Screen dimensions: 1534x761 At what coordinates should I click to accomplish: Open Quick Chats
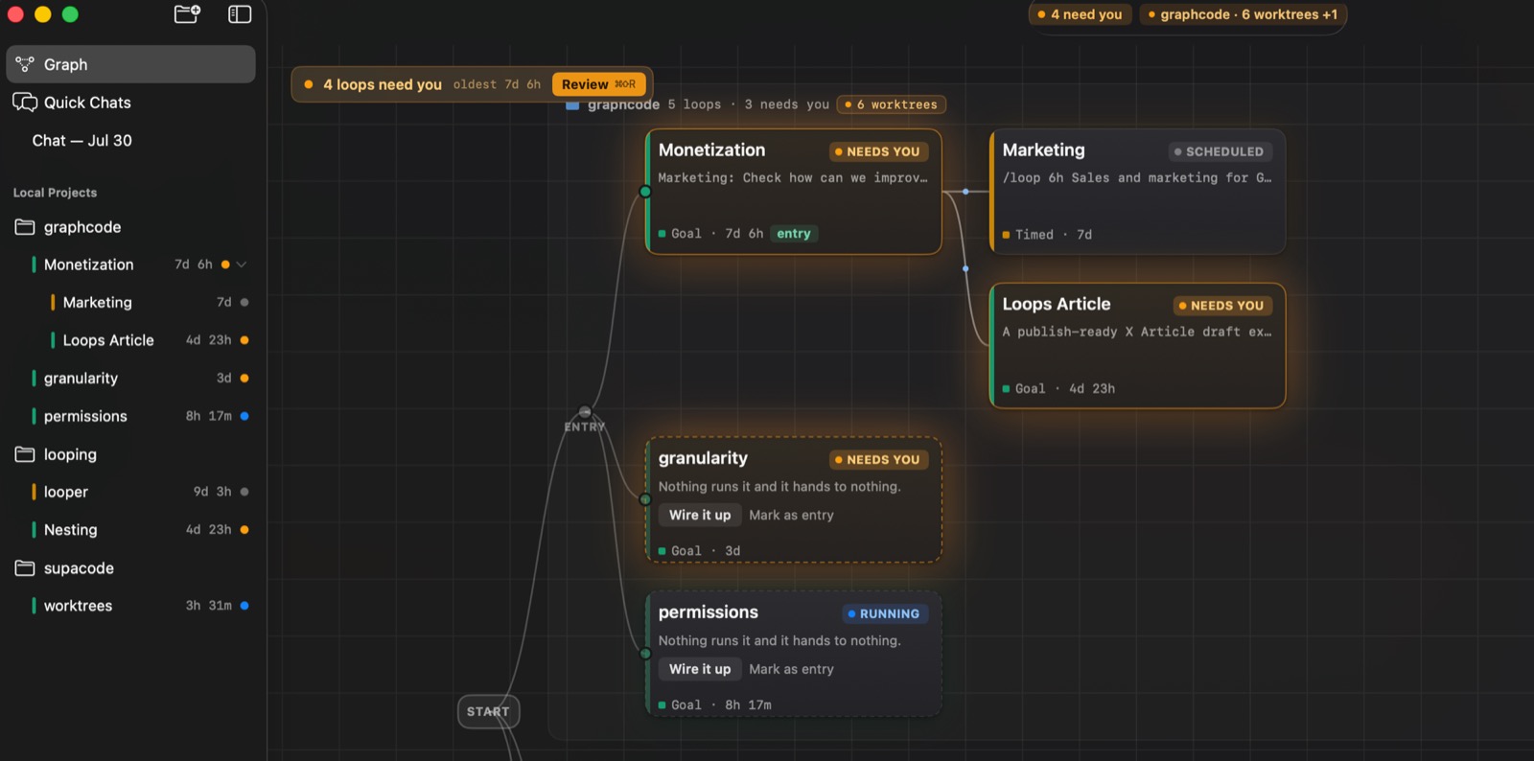click(130, 103)
